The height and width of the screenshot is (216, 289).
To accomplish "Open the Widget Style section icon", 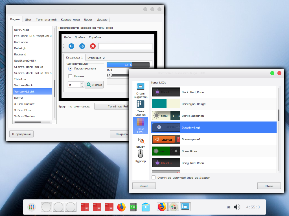I will [x=141, y=86].
